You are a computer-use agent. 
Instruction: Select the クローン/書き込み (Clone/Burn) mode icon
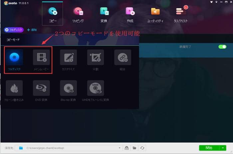coord(14,88)
